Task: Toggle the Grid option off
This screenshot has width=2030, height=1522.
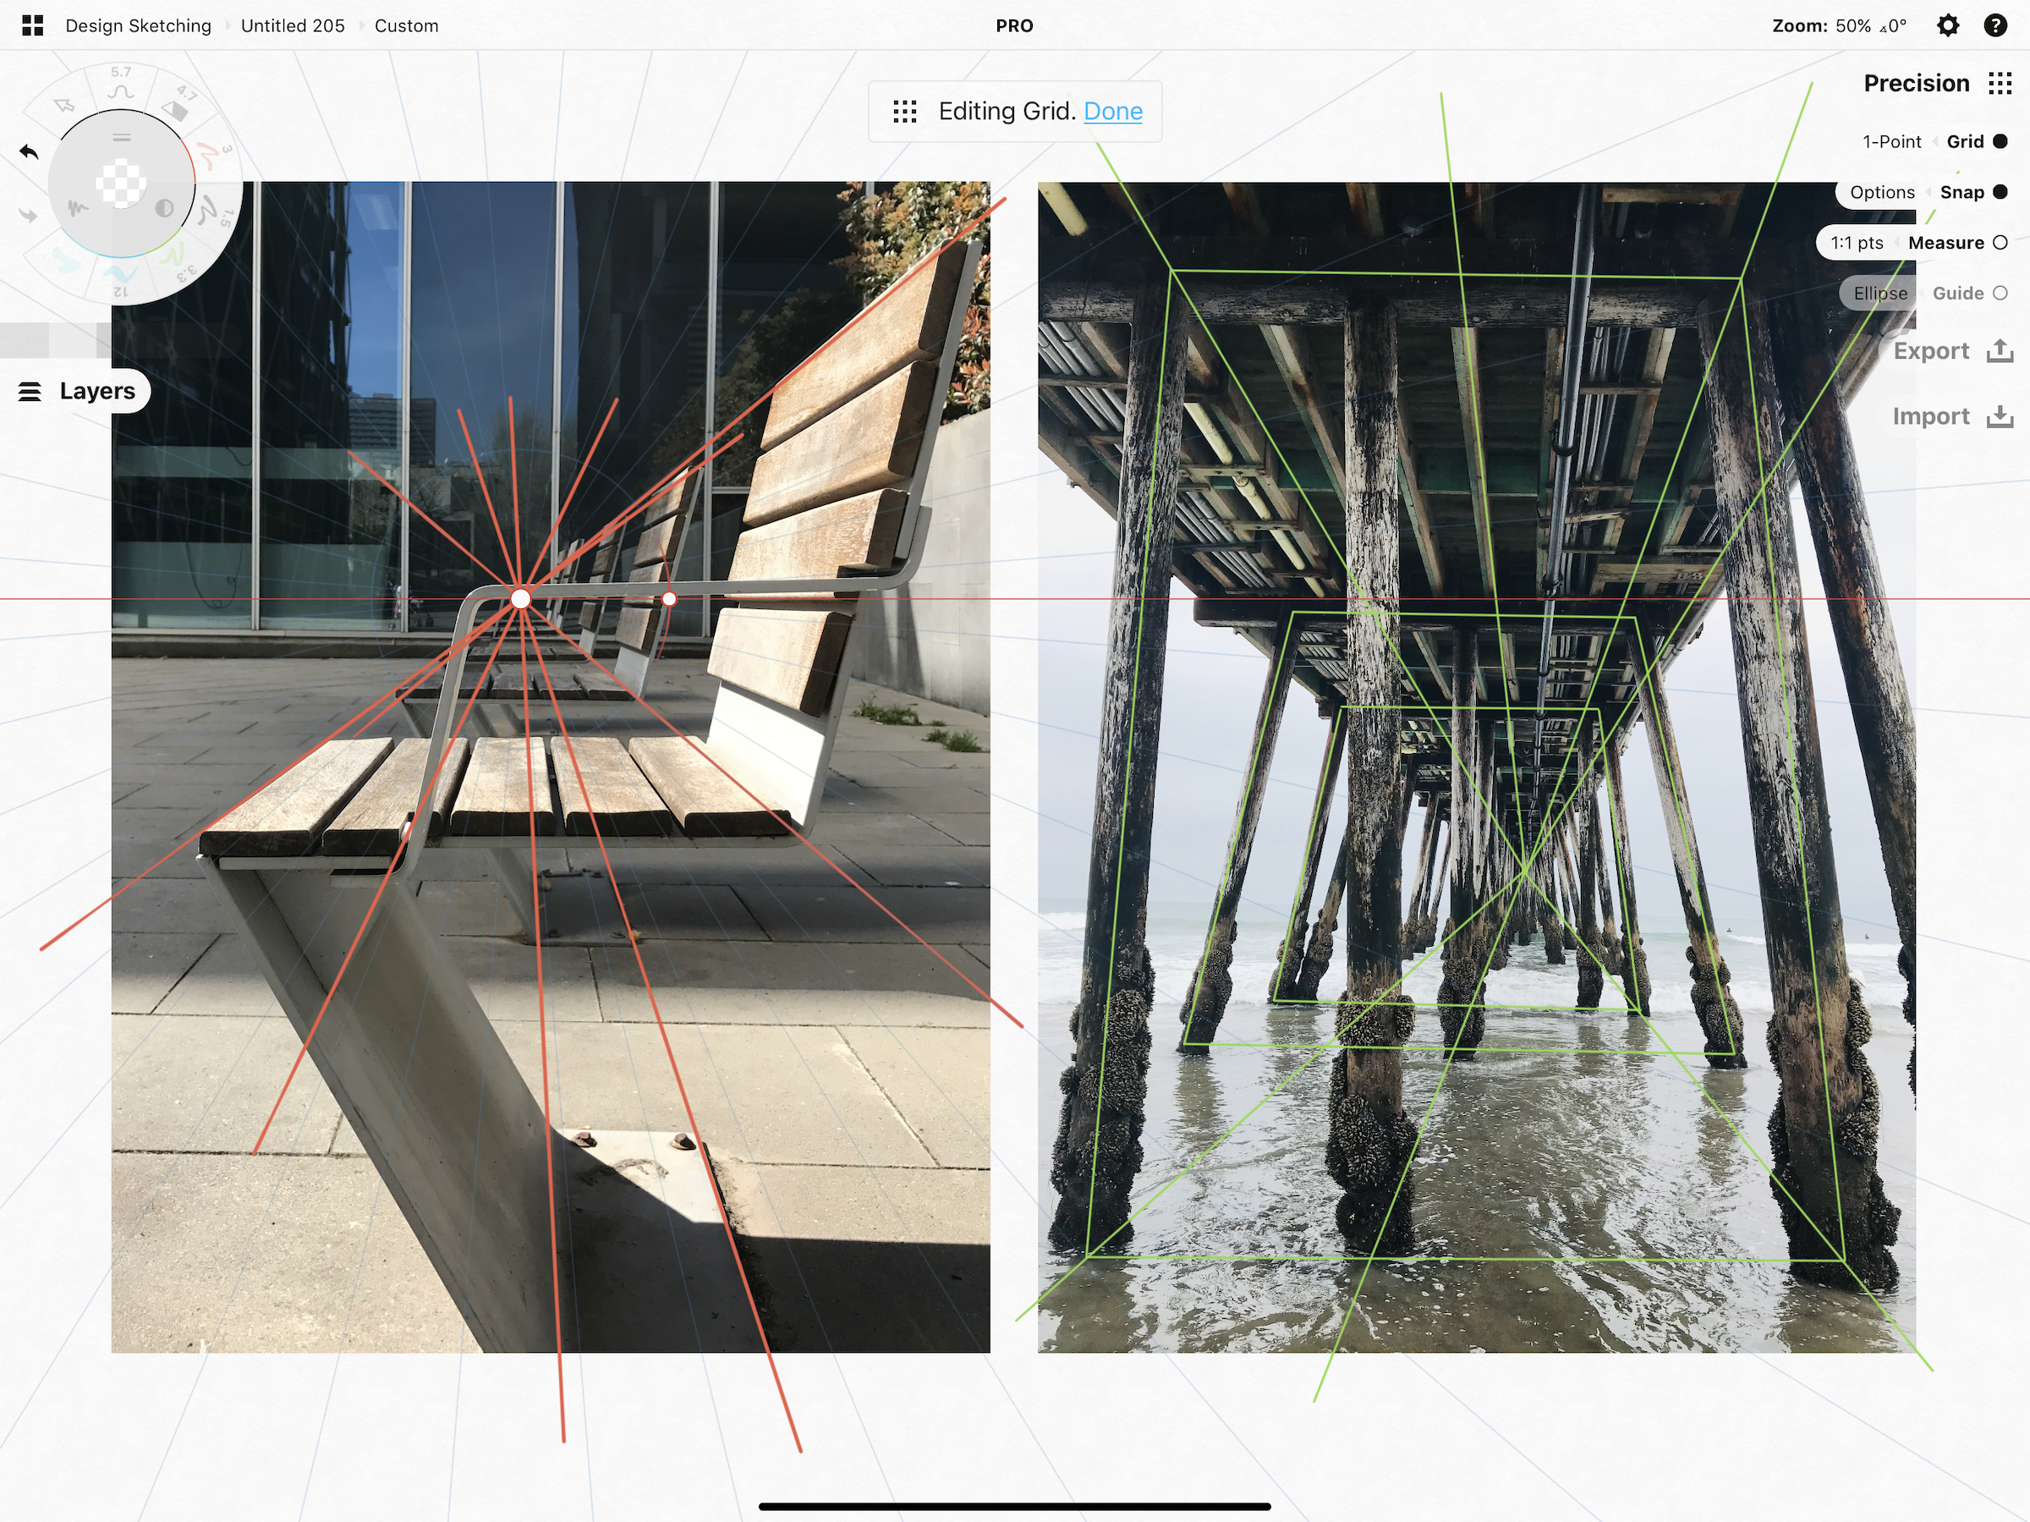Action: pos(2000,141)
